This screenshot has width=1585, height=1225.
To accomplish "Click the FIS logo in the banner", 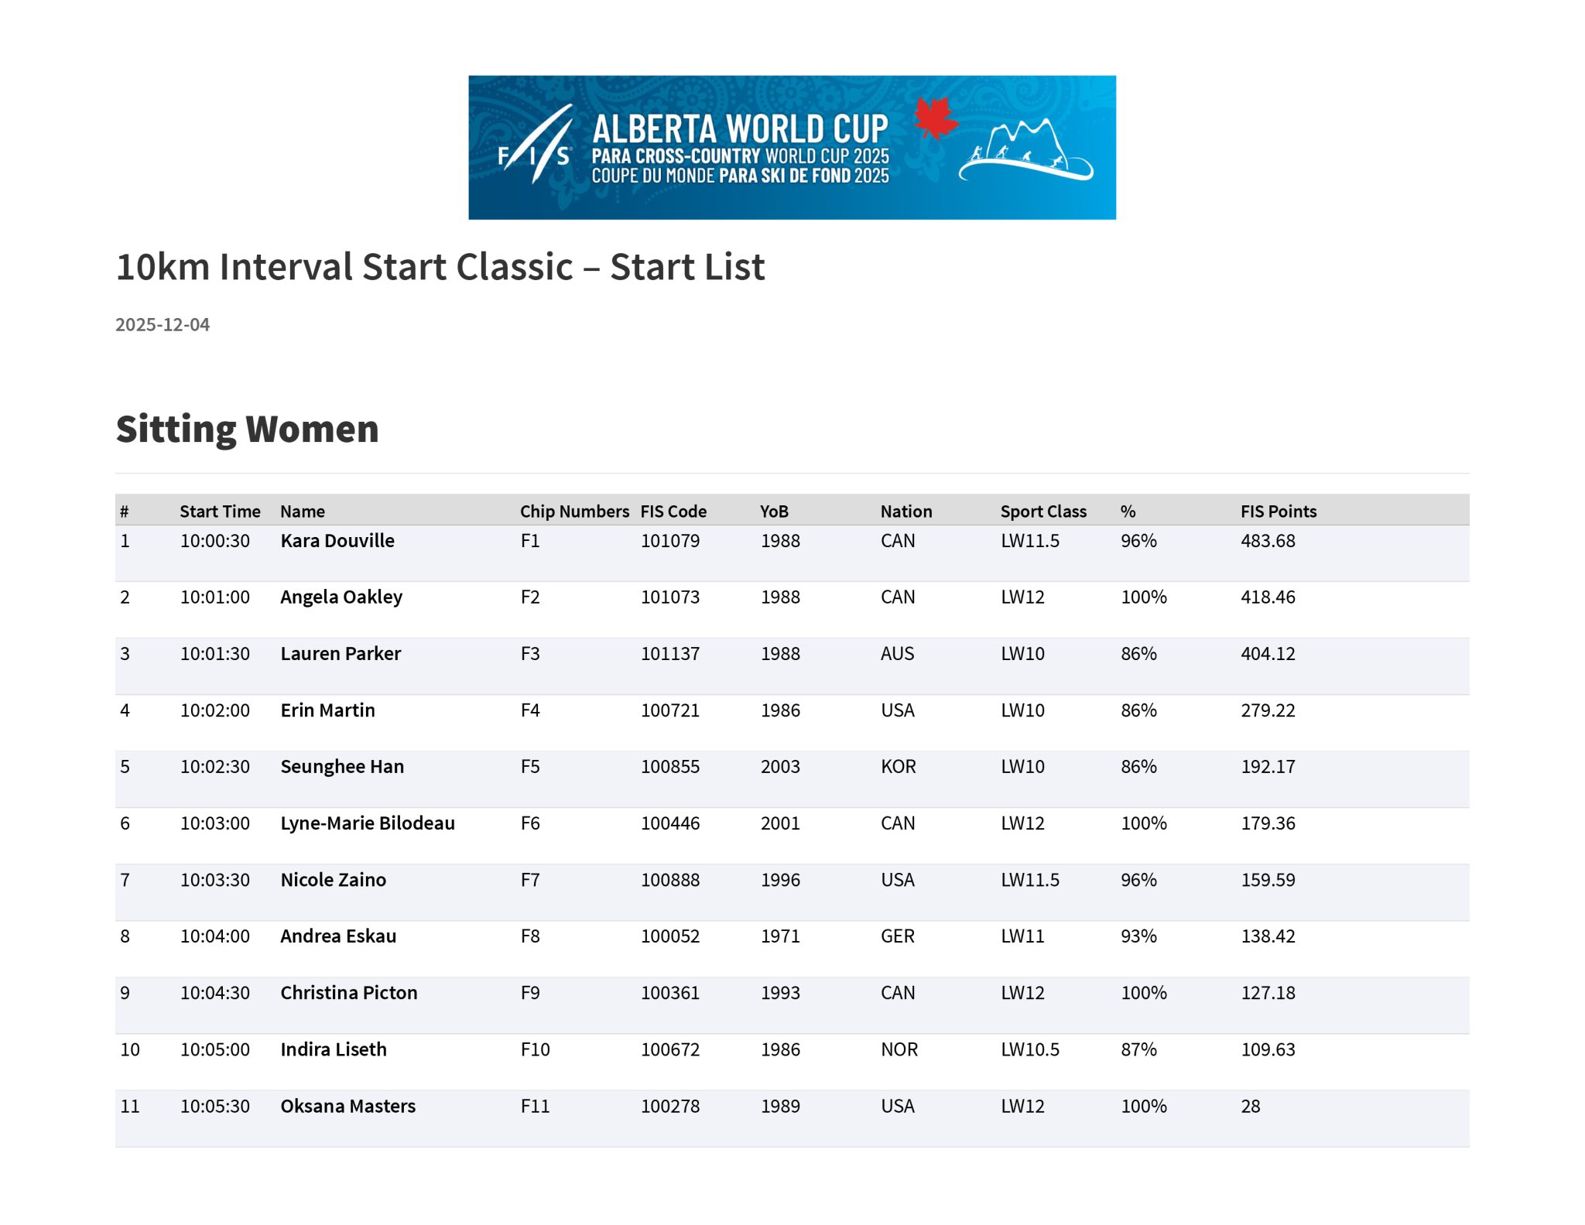I will 536,147.
